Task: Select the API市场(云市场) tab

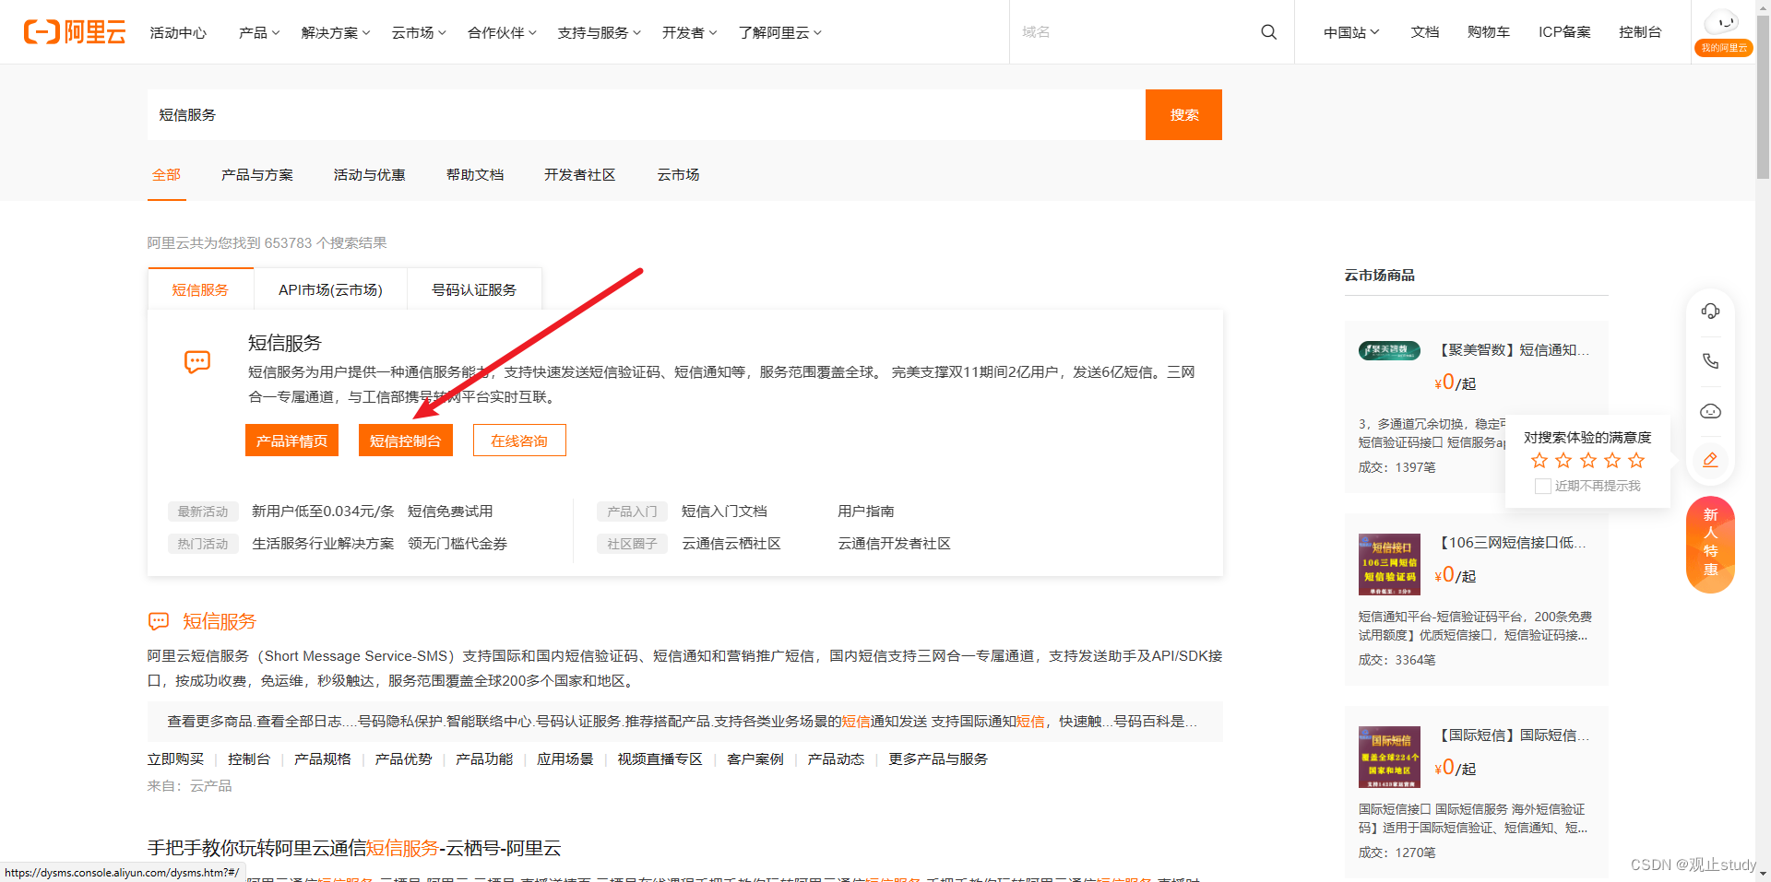Action: point(330,289)
